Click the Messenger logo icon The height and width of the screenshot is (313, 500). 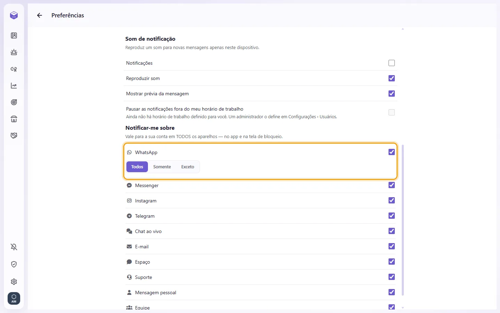(129, 185)
